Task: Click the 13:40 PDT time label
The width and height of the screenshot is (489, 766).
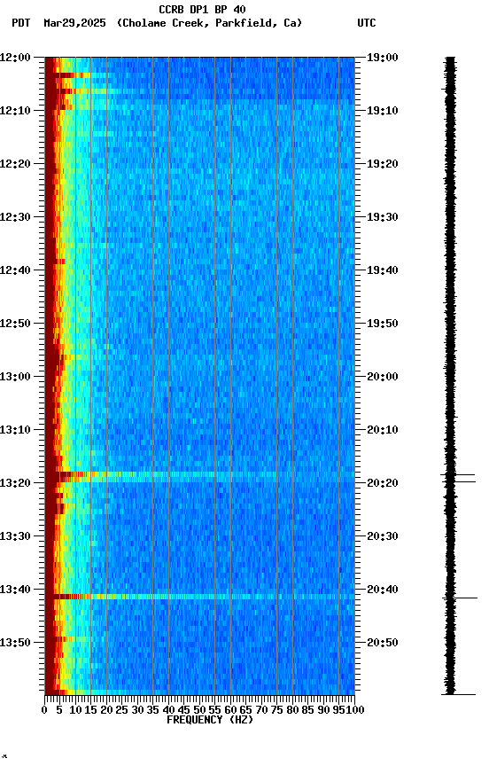Action: 15,590
